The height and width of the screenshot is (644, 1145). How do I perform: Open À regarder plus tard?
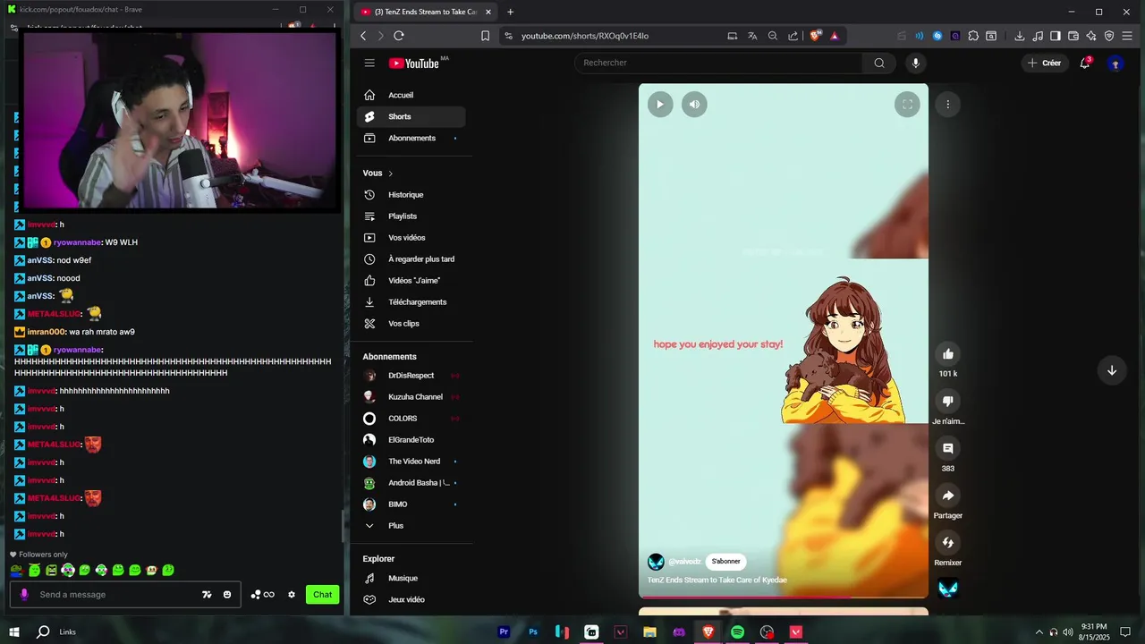pos(411,259)
